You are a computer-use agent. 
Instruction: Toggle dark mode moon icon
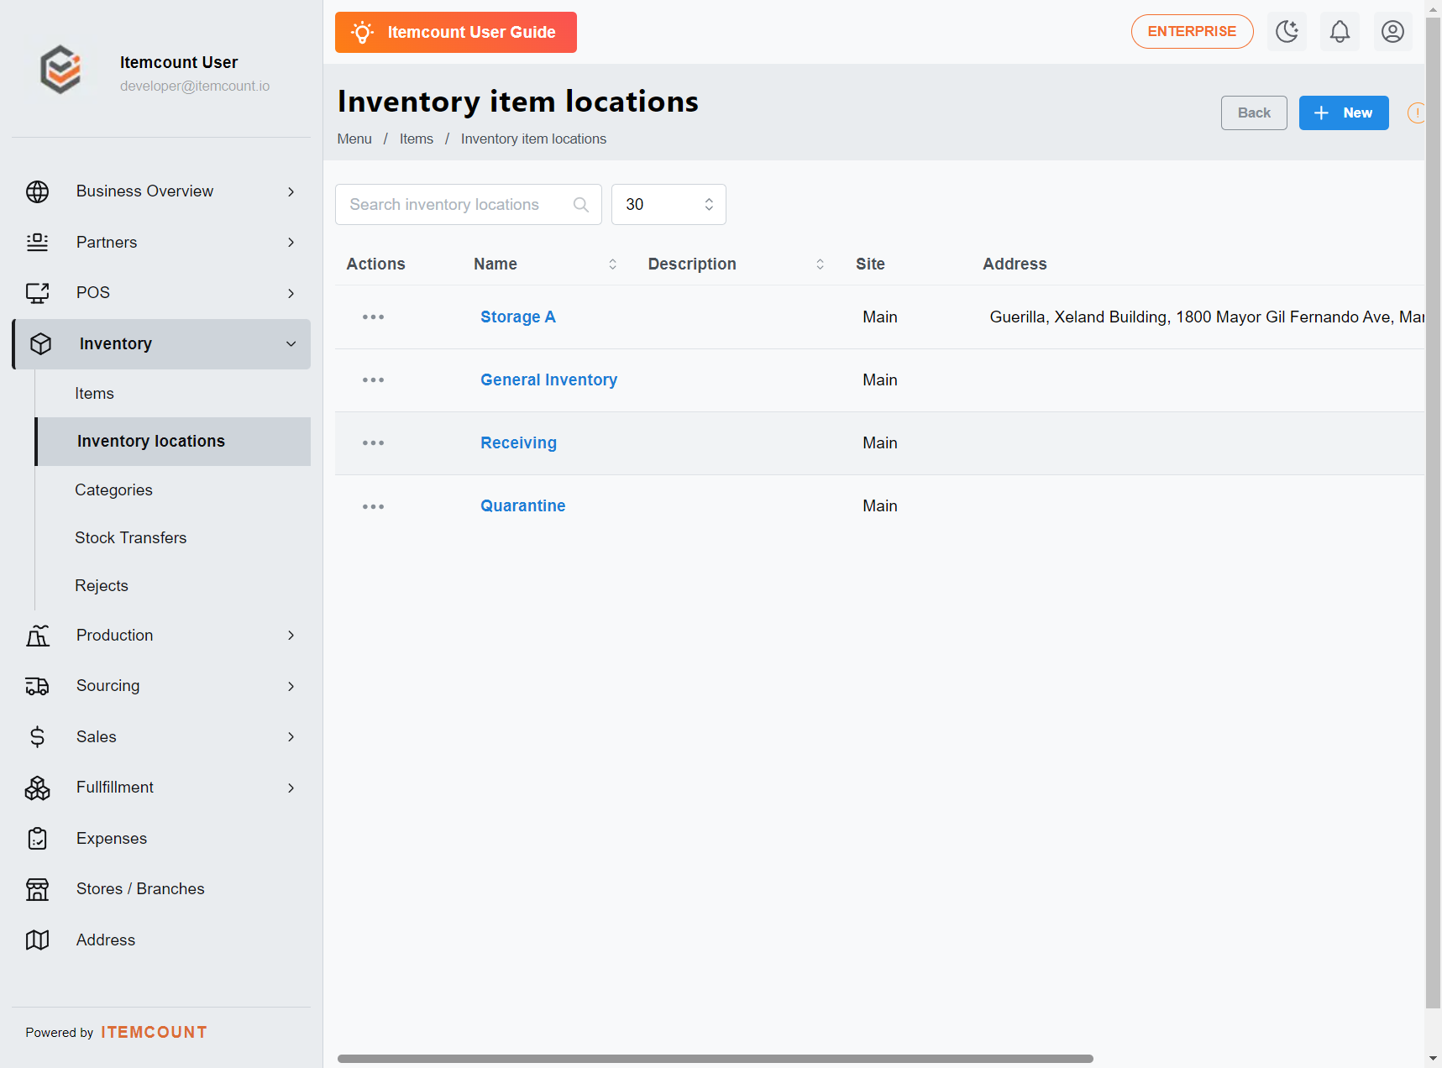pyautogui.click(x=1287, y=32)
